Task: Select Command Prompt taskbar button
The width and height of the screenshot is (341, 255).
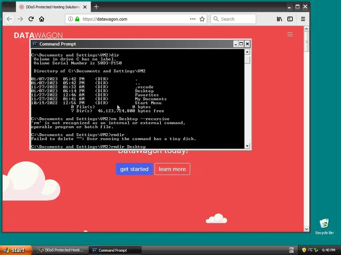Action: tap(115, 250)
